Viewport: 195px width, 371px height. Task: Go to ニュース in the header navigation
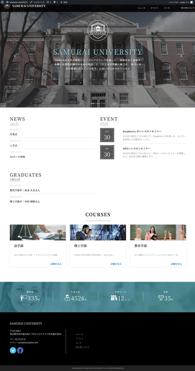tap(141, 8)
